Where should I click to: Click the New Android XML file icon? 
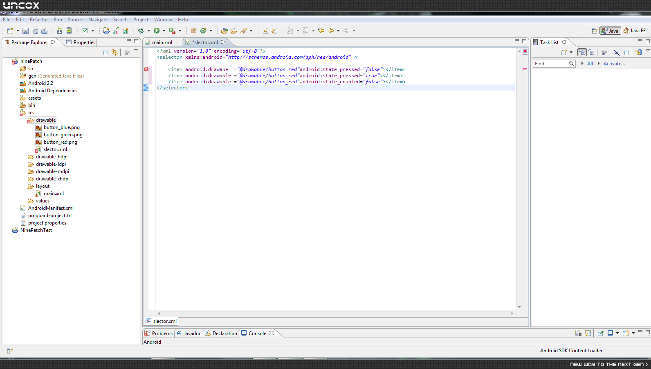click(126, 31)
